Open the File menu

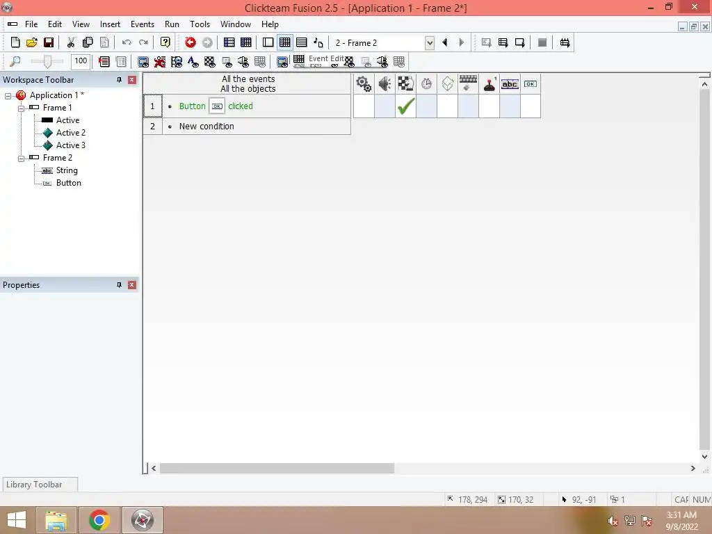tap(31, 24)
